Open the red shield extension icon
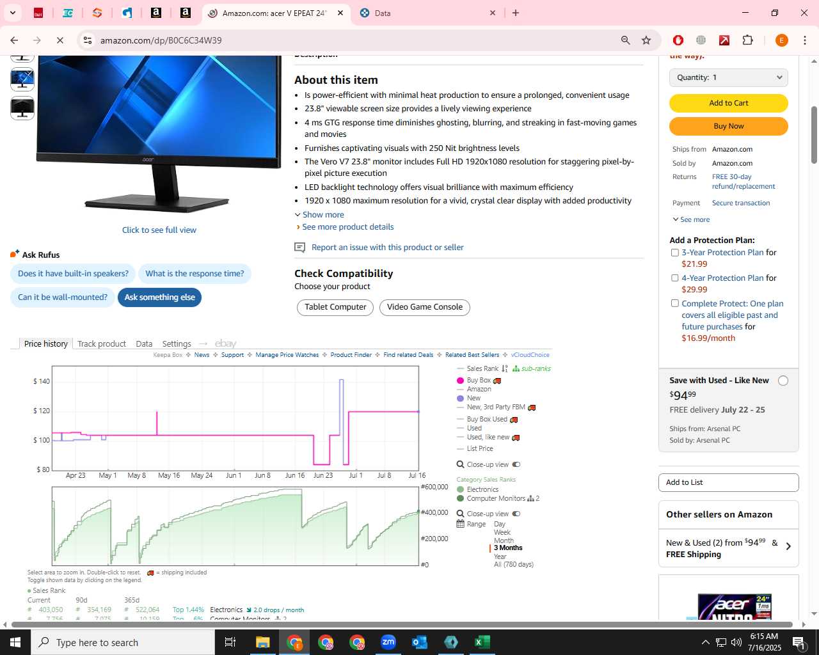819x655 pixels. point(678,40)
